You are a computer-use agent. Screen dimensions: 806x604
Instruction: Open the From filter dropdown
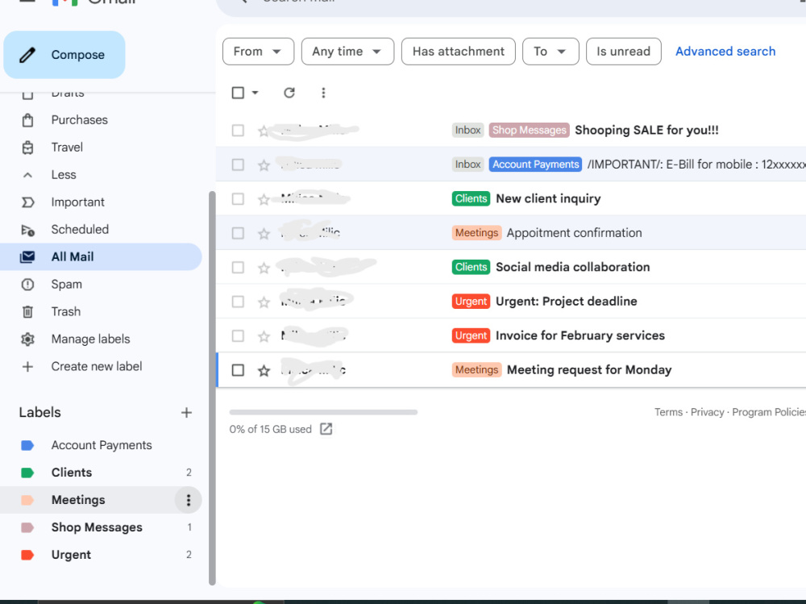click(258, 52)
